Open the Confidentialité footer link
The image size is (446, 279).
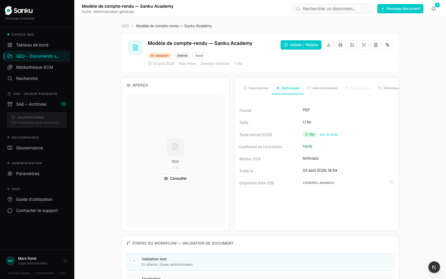45,273
